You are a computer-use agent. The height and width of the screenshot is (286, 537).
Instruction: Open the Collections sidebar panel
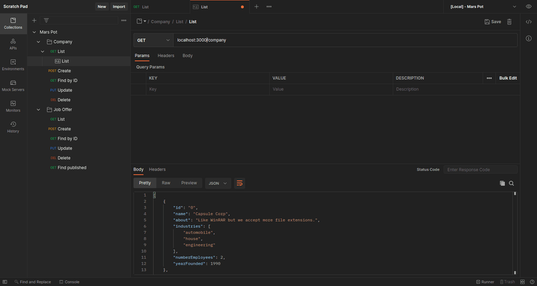(13, 23)
